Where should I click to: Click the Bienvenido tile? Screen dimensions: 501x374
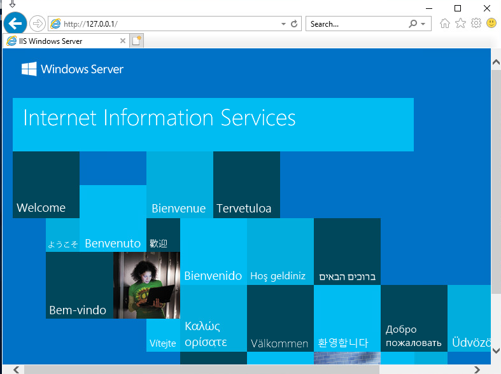click(x=213, y=251)
